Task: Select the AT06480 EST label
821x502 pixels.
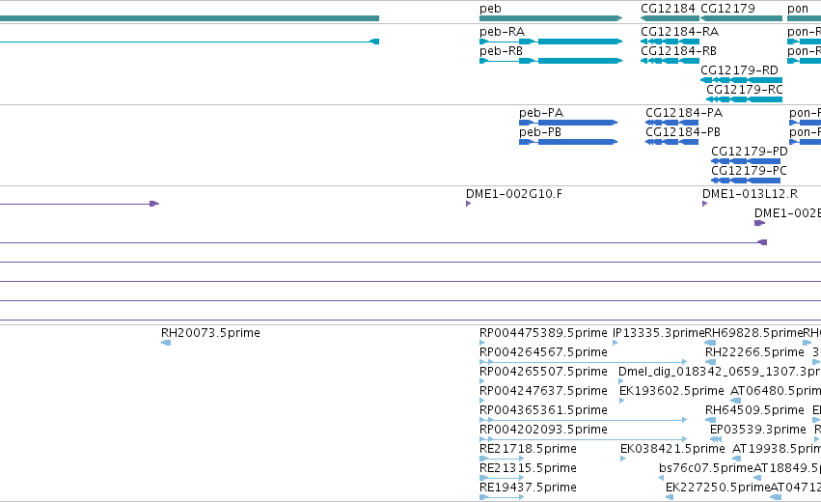Action: point(776,391)
